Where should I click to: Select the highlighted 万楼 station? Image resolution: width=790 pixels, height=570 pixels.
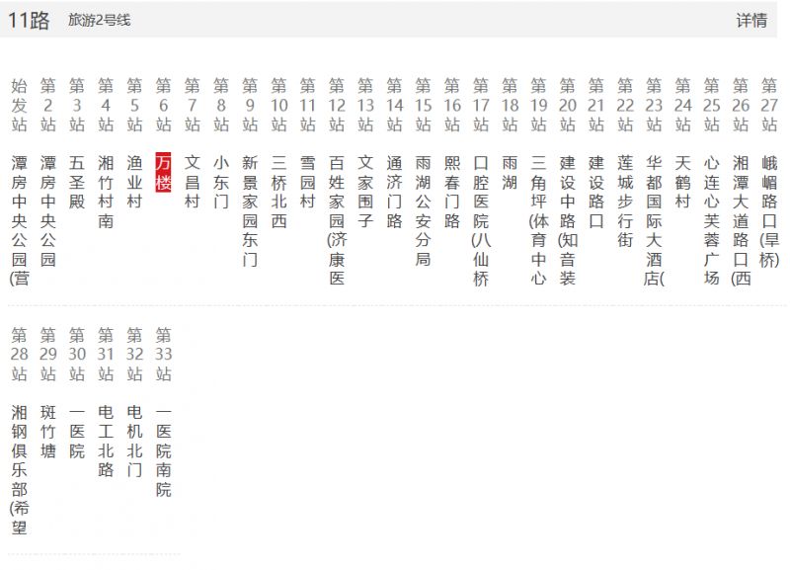pos(164,171)
